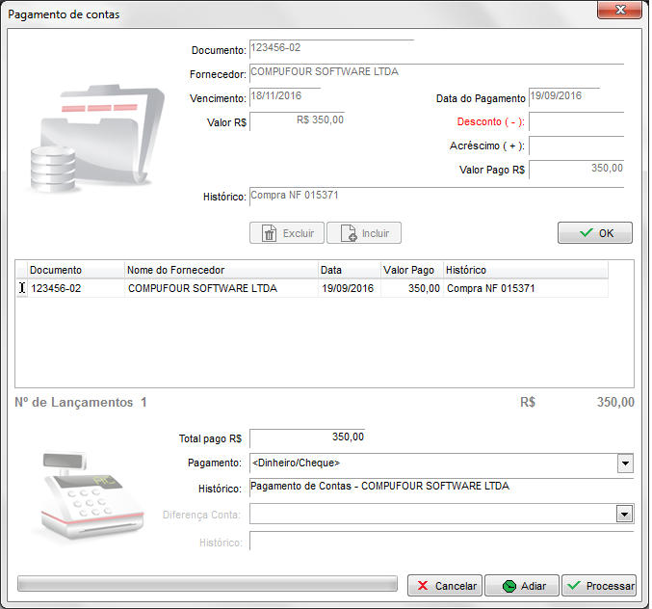The height and width of the screenshot is (609, 652).
Task: Click the green clock icon on Adiar
Action: coord(507,586)
